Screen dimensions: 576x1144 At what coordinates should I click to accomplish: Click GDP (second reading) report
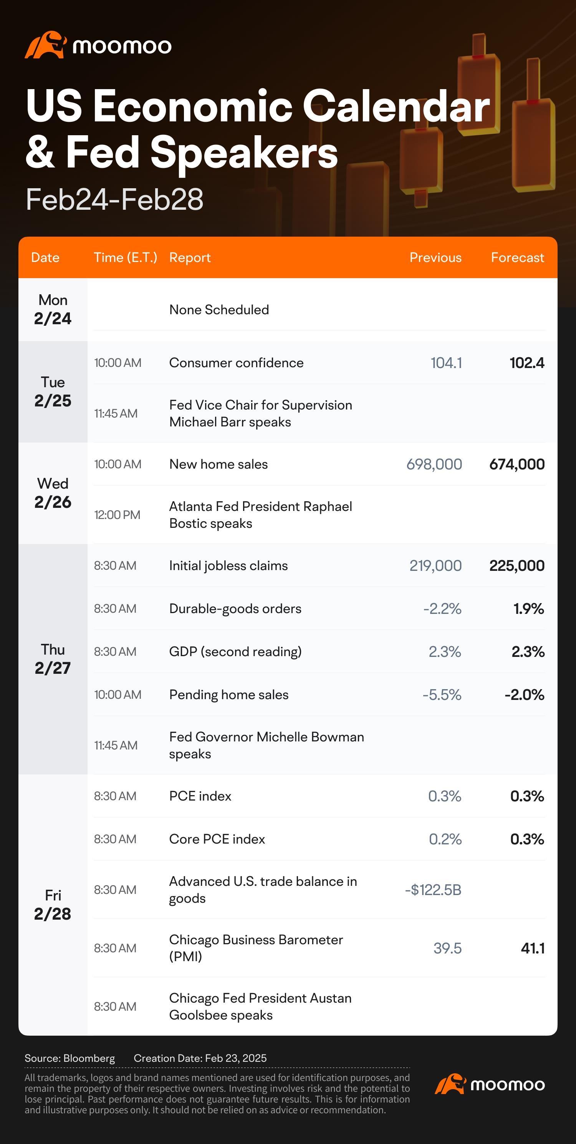tap(235, 652)
